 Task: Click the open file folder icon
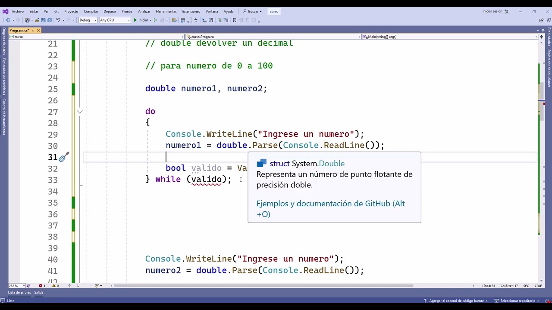[x=37, y=20]
